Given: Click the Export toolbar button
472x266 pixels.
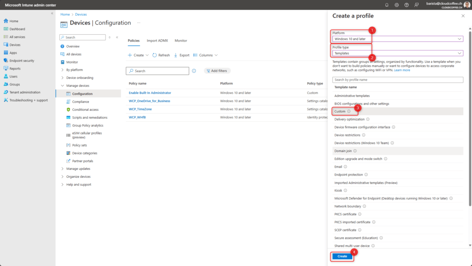Looking at the screenshot, I should tap(182, 55).
